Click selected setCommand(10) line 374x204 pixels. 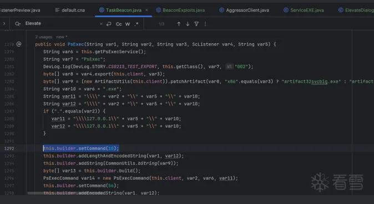(x=81, y=148)
